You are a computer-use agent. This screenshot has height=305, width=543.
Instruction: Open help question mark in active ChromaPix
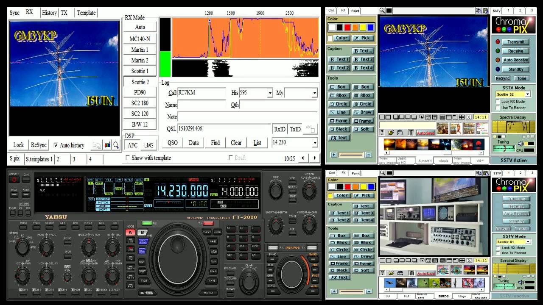click(382, 133)
